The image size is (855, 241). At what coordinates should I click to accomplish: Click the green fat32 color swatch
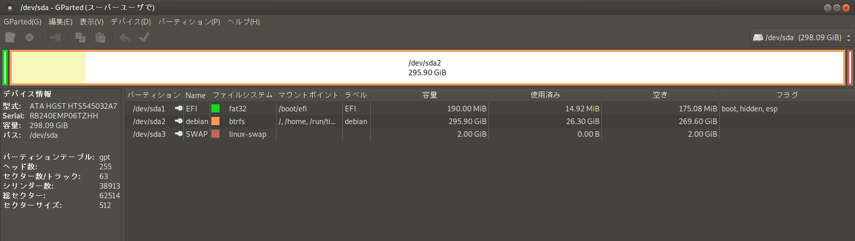click(x=215, y=108)
